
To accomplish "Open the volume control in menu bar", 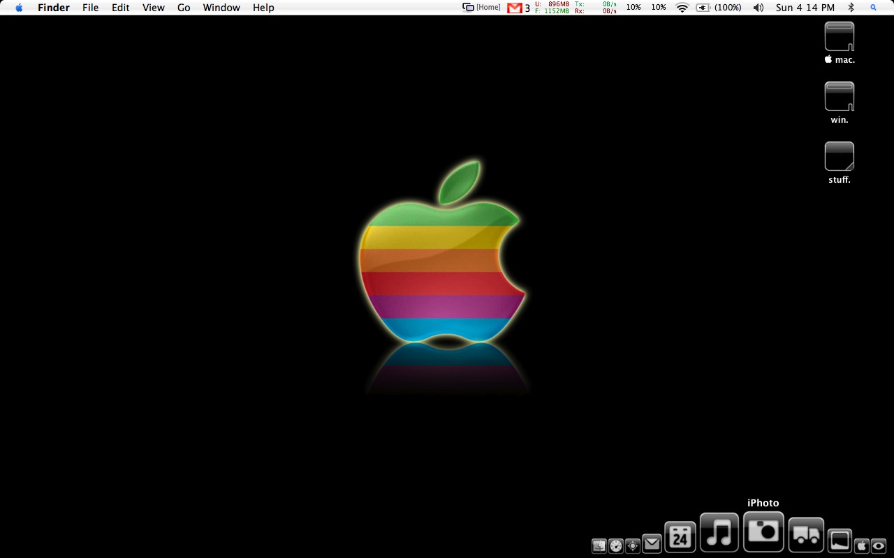I will point(759,8).
